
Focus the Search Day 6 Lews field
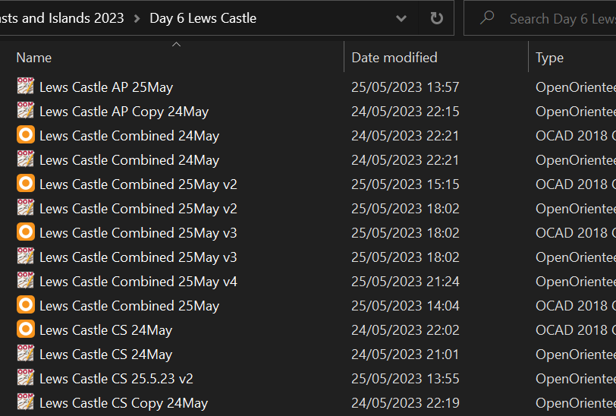(563, 18)
